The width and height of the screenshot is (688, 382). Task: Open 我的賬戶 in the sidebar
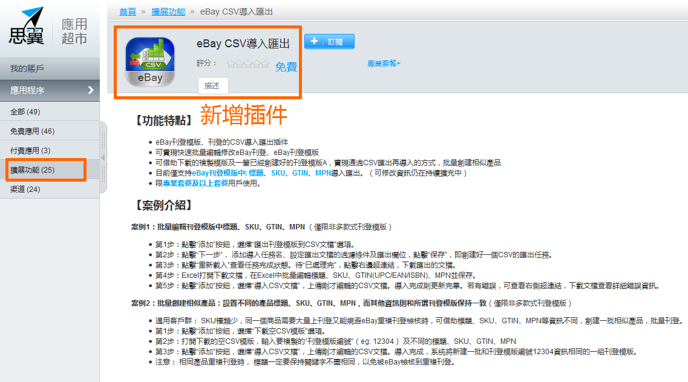point(50,68)
